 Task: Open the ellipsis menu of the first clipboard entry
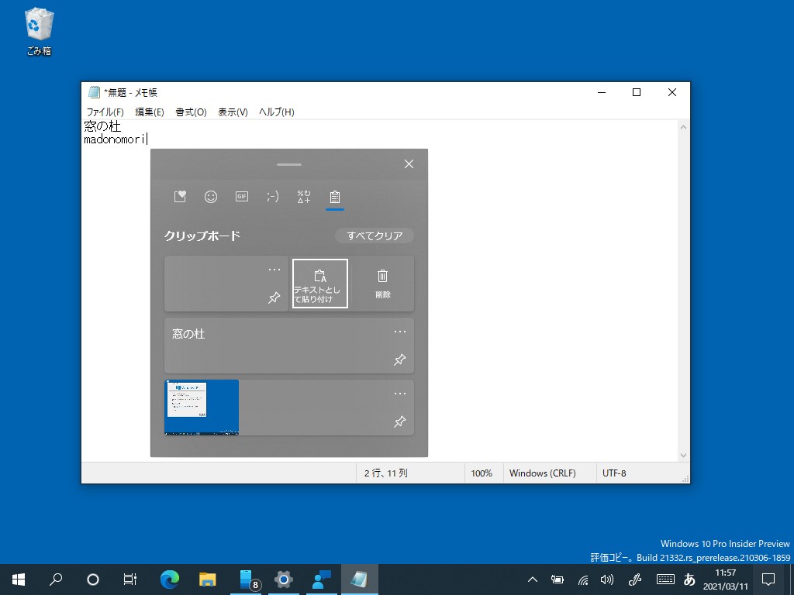coord(274,269)
